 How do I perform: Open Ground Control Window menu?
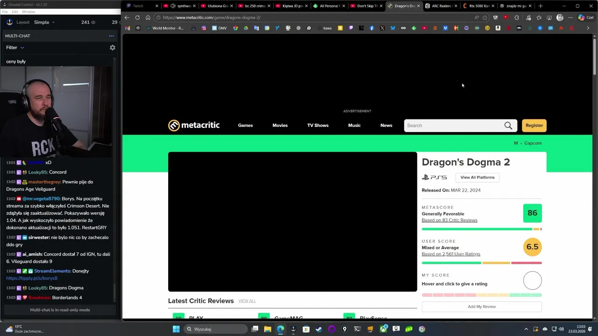coord(28,12)
